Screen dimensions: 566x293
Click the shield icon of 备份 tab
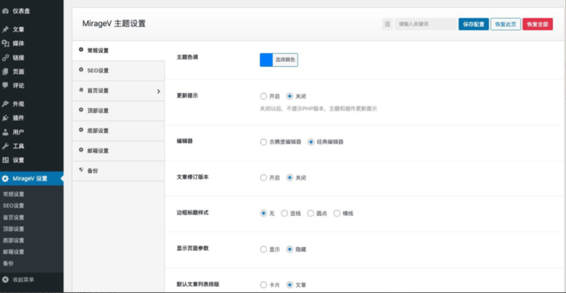click(81, 170)
